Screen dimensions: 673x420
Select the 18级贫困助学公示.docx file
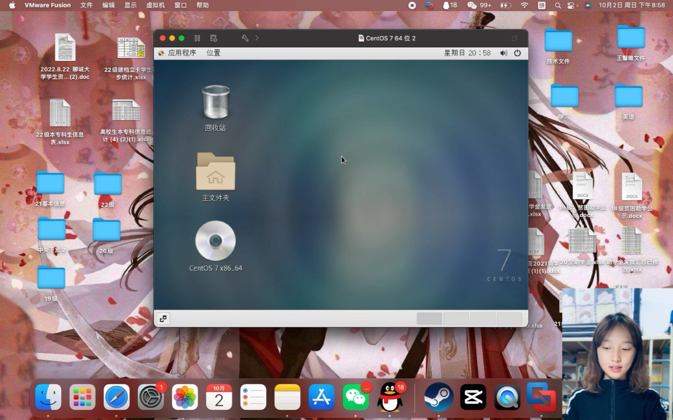coord(631,196)
